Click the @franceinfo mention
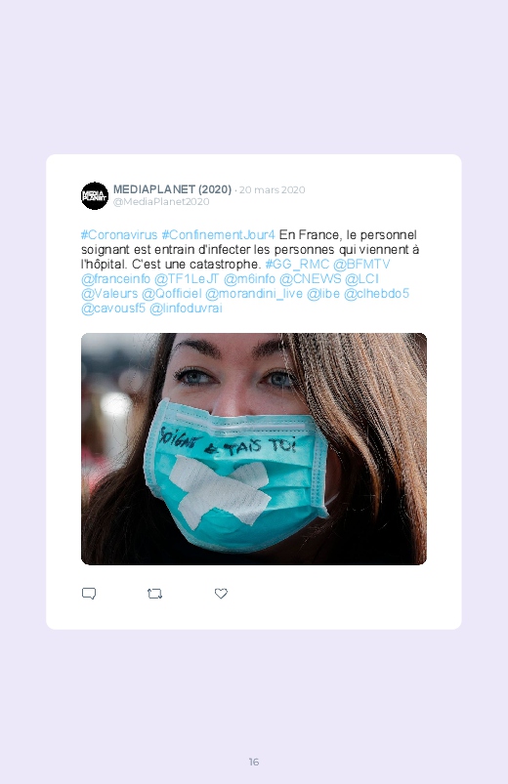508x784 pixels. (115, 279)
